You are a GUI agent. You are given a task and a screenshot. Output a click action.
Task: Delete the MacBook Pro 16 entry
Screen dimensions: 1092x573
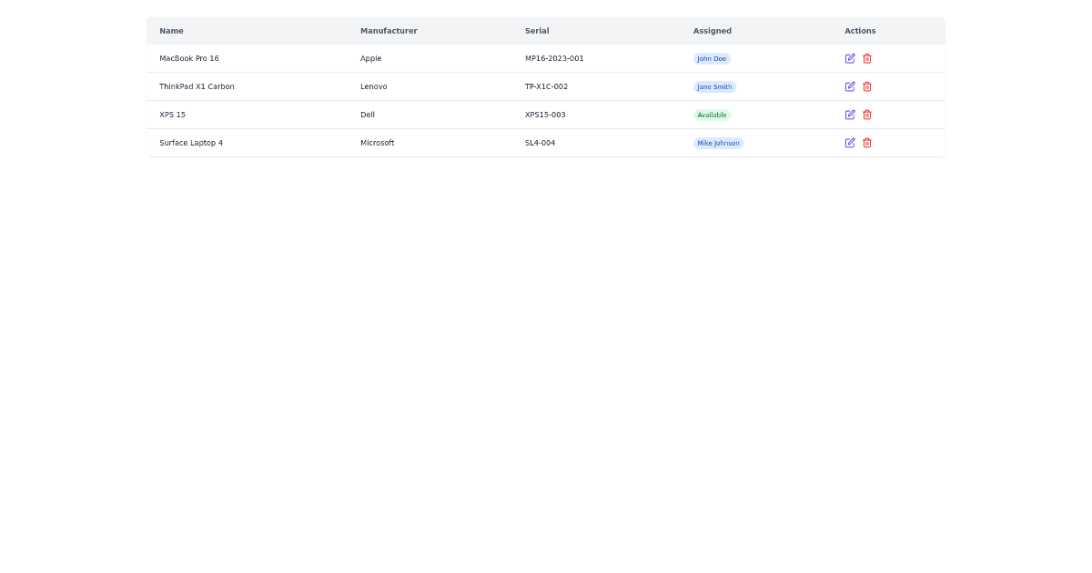(867, 58)
